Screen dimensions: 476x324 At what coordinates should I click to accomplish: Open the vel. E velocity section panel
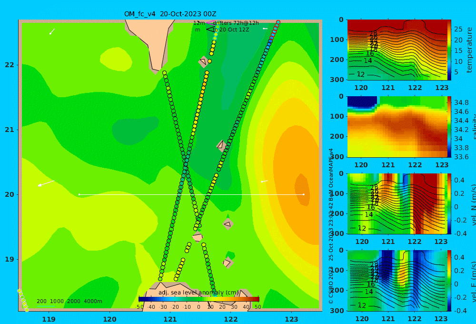pyautogui.click(x=397, y=281)
